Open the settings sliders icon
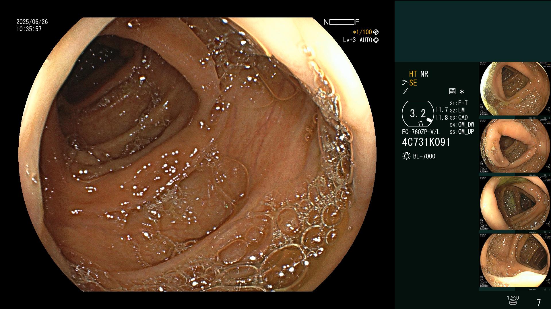551x309 pixels. [x=452, y=92]
